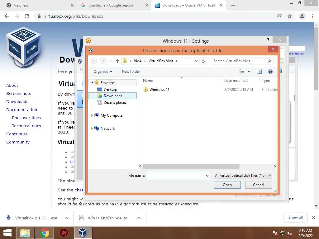Click the browser back arrow
This screenshot has height=239, width=319.
[x=7, y=16]
